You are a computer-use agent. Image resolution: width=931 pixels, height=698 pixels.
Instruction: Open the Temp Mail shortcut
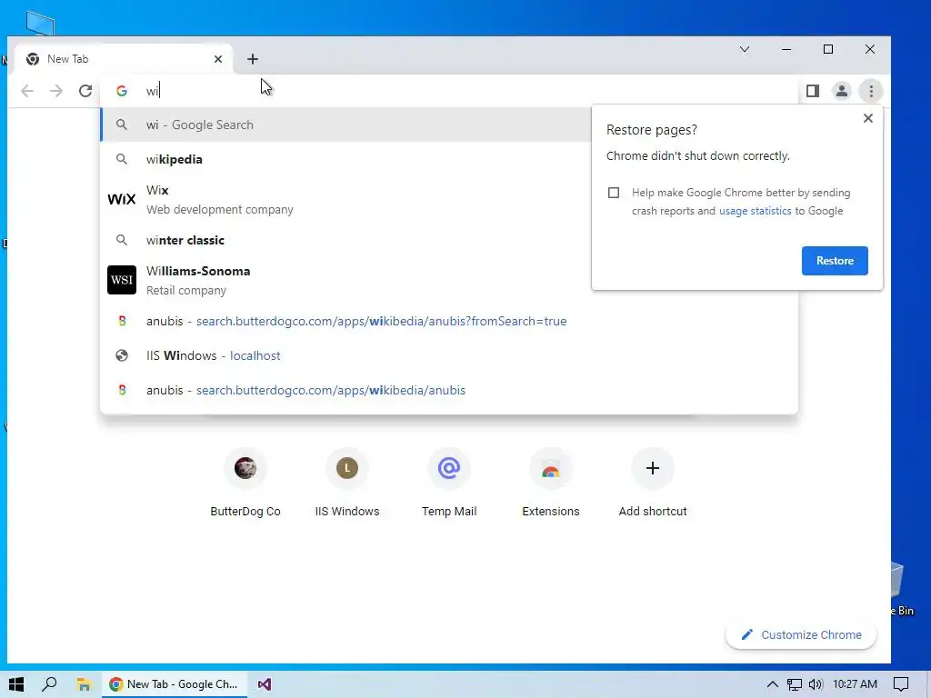click(x=449, y=484)
